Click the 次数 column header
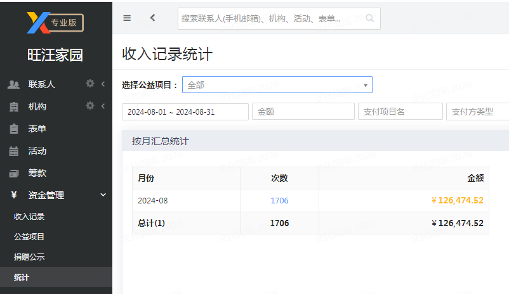This screenshot has width=509, height=294. click(x=279, y=178)
